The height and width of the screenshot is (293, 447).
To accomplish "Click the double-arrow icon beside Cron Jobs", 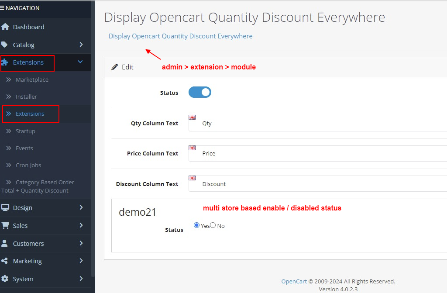I will [9, 165].
